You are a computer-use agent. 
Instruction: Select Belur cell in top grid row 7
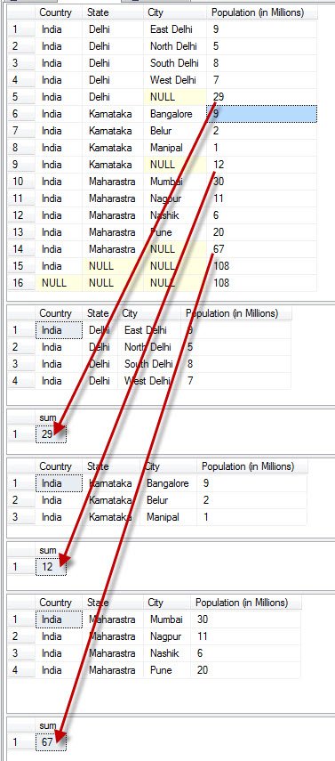[x=176, y=131]
